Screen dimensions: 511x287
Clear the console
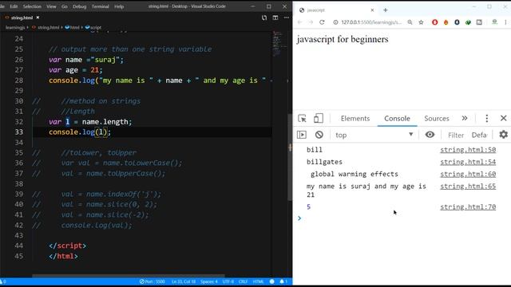click(319, 135)
